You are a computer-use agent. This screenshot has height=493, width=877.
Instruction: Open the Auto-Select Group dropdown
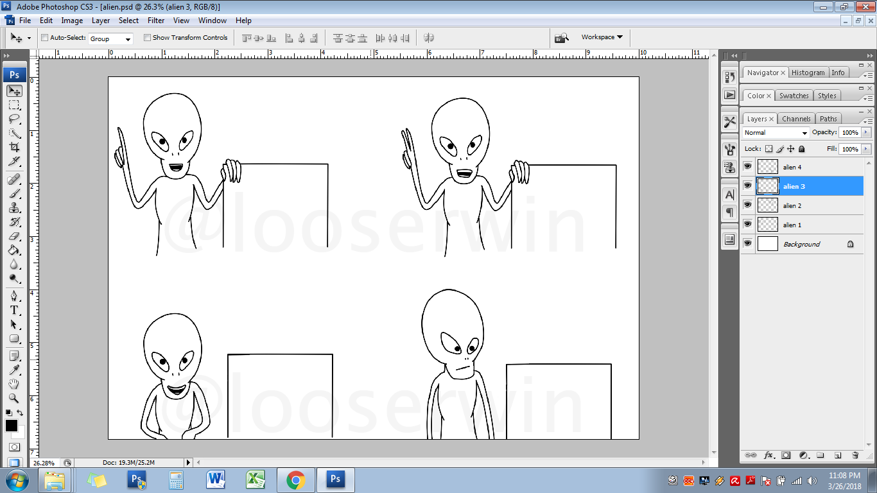(x=110, y=39)
